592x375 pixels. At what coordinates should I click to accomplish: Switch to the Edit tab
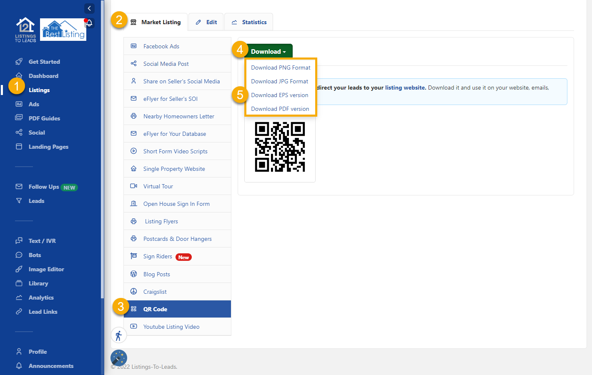coord(206,22)
